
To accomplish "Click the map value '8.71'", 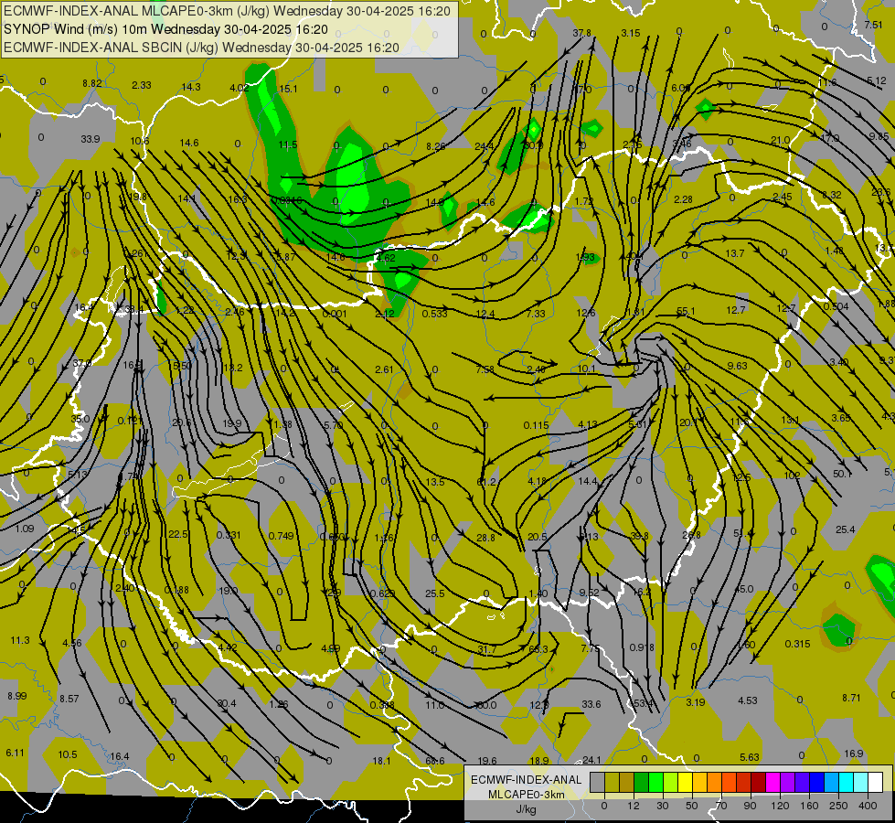I will pos(852,698).
